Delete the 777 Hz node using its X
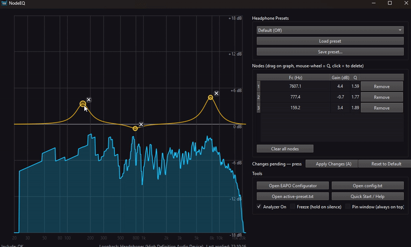This screenshot has width=411, height=247. click(141, 125)
